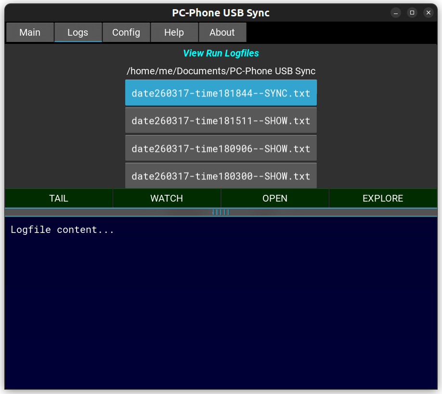Screen dimensions: 442x394
Task: Open the Config tab
Action: (126, 32)
